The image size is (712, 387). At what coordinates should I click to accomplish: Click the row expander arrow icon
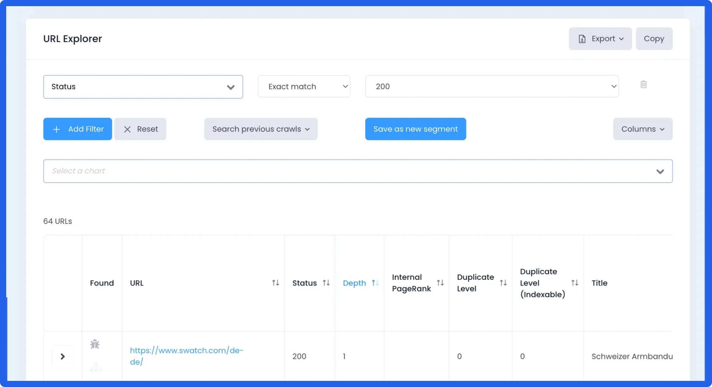click(x=62, y=356)
